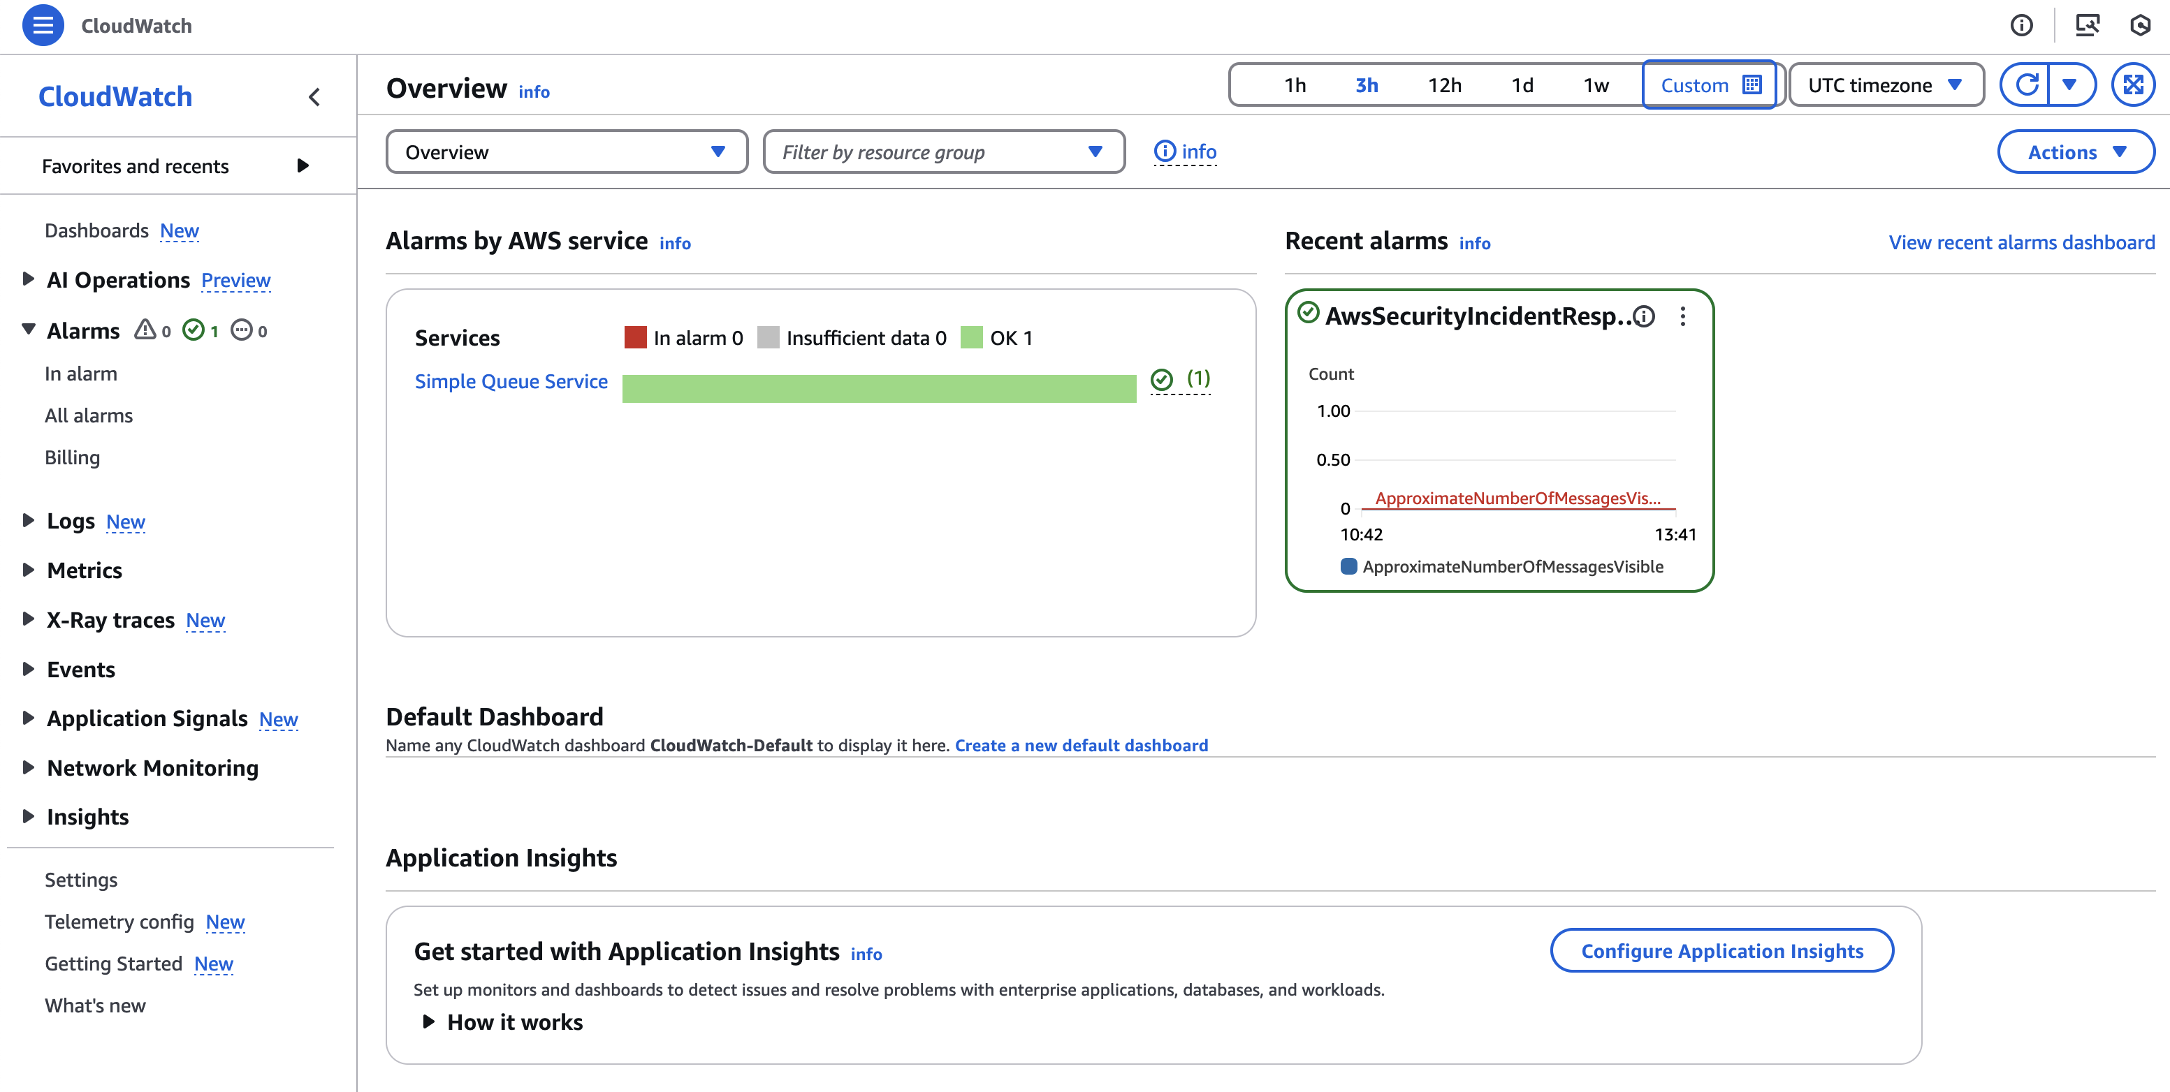Collapse the Alarms section
2170x1092 pixels.
click(x=28, y=329)
